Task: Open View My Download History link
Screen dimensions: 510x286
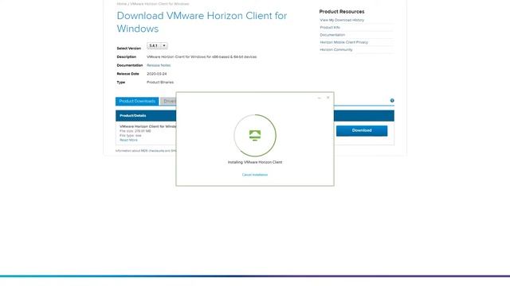Action: point(342,20)
